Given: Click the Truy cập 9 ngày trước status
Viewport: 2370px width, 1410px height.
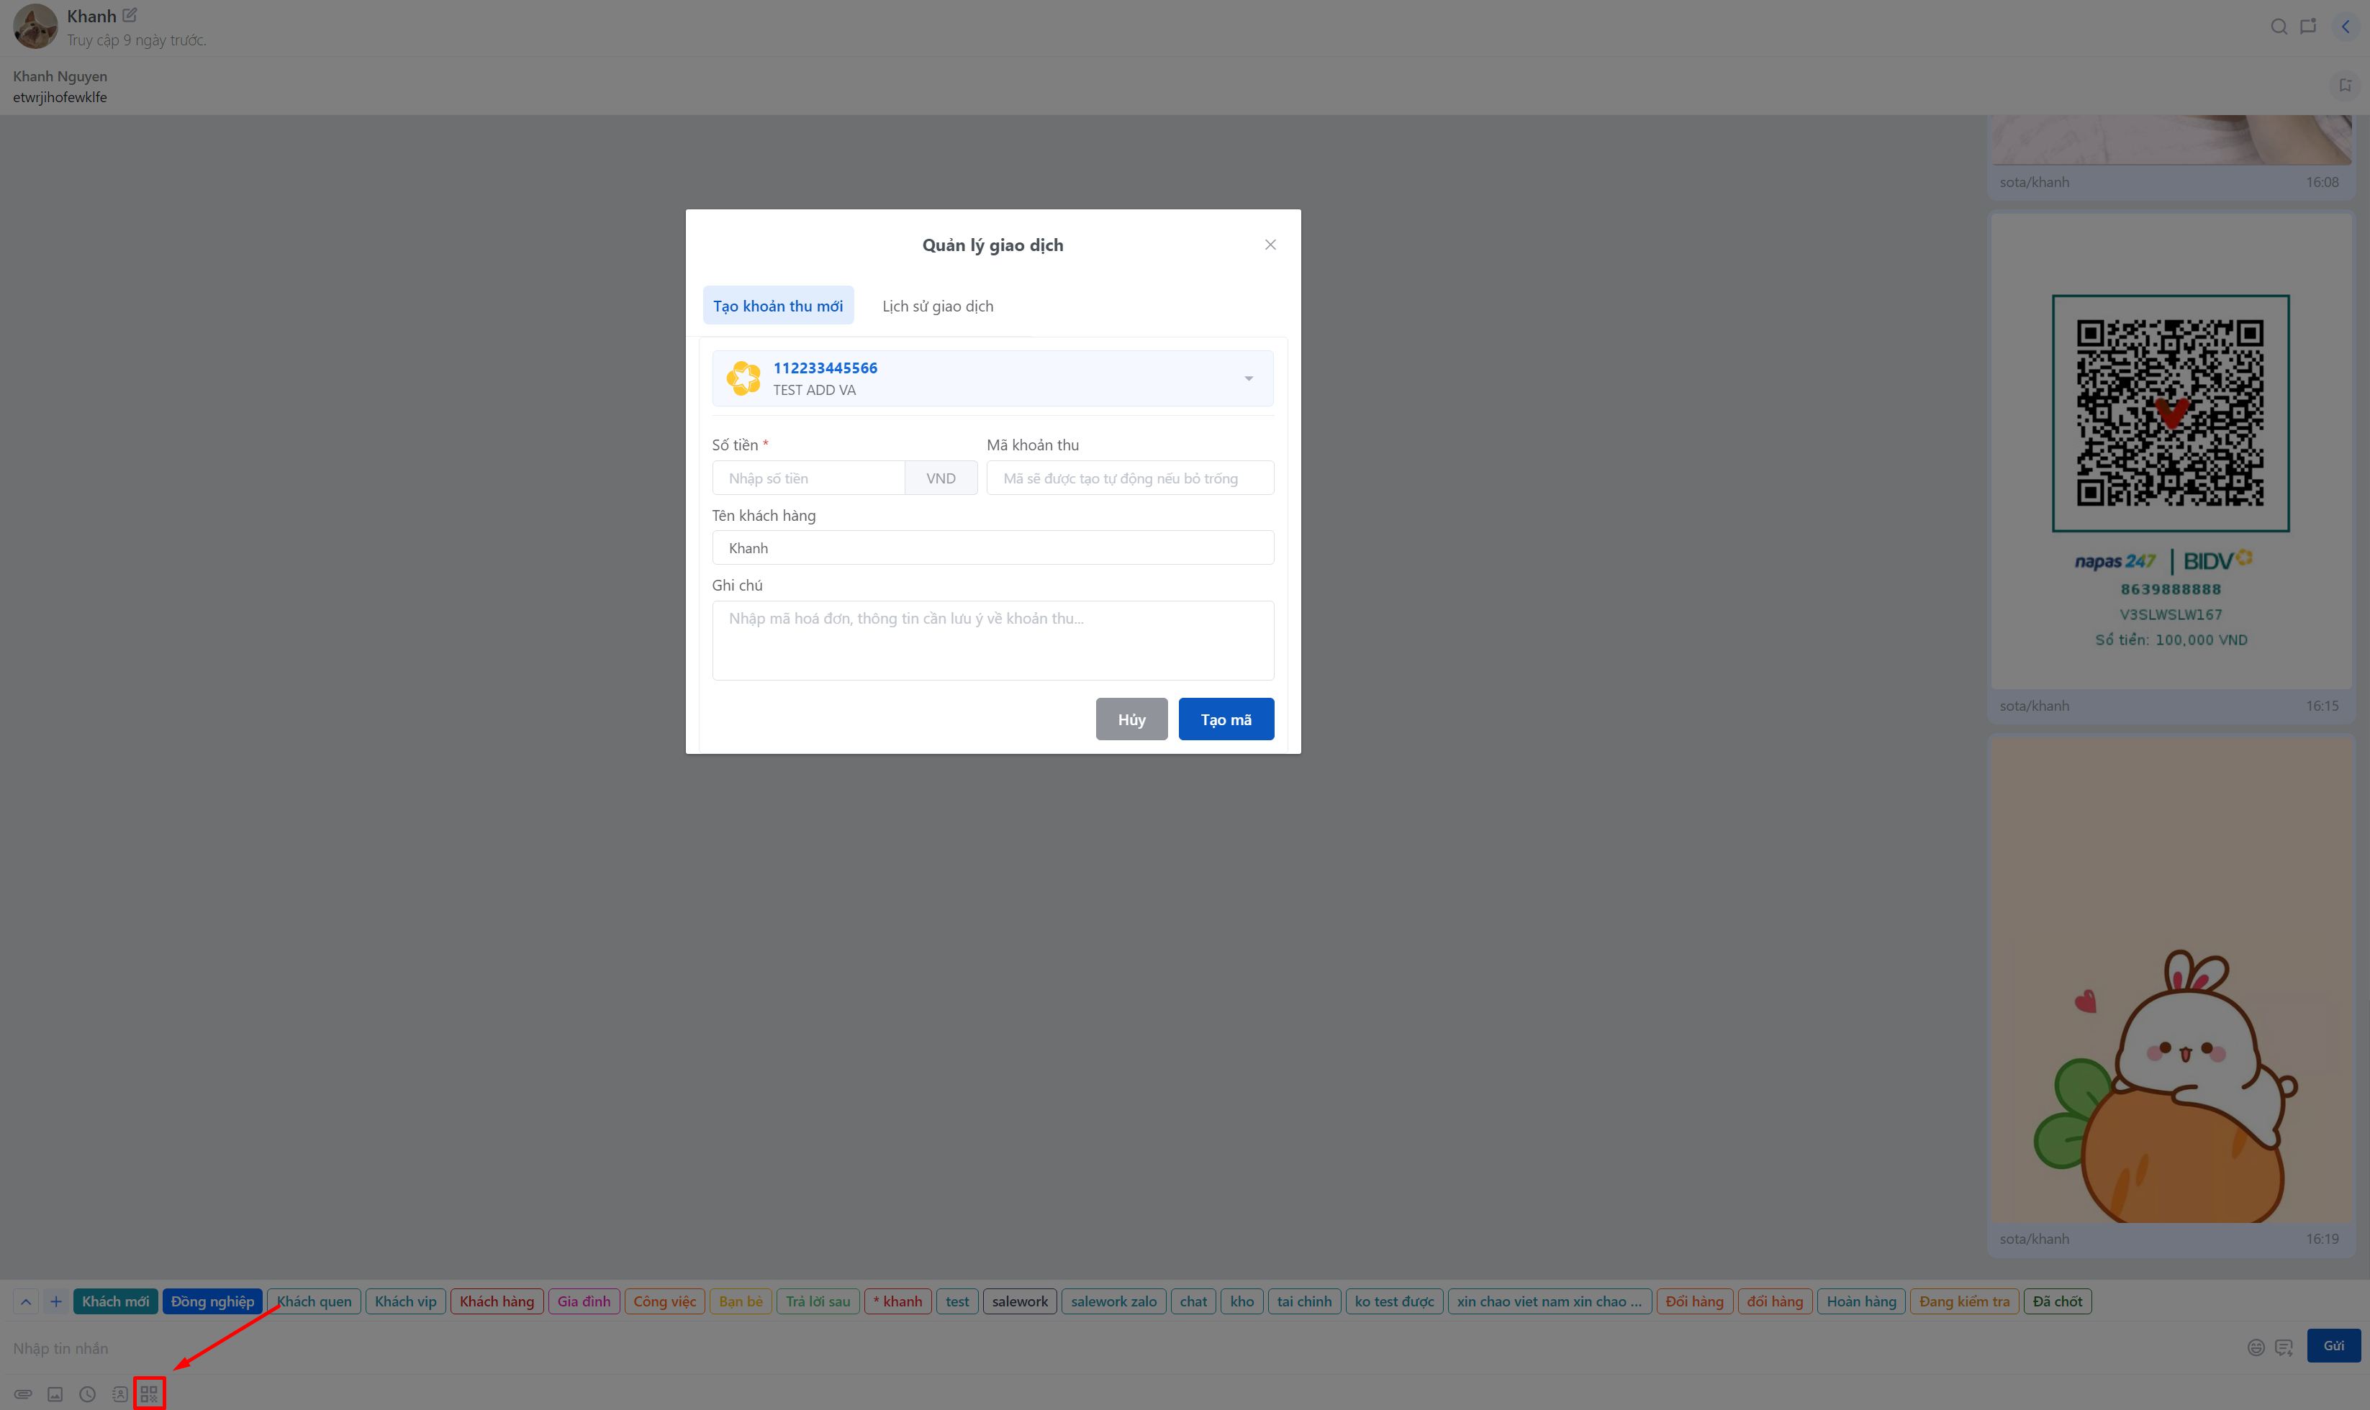Looking at the screenshot, I should 137,40.
